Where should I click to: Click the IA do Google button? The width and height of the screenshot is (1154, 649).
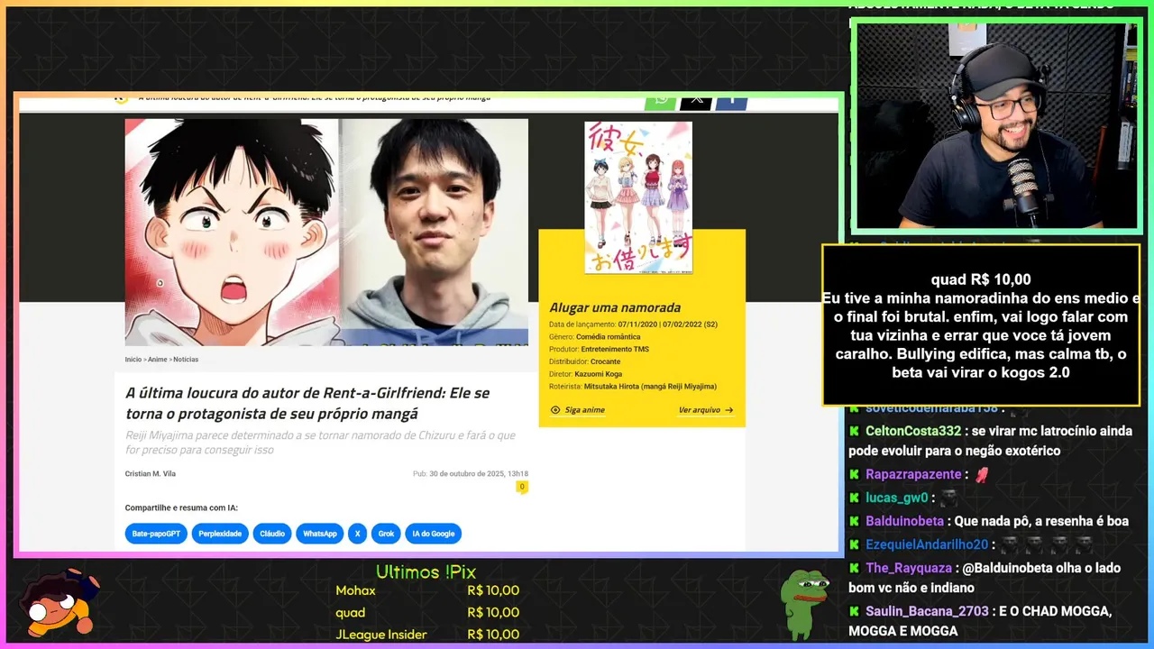click(x=434, y=534)
